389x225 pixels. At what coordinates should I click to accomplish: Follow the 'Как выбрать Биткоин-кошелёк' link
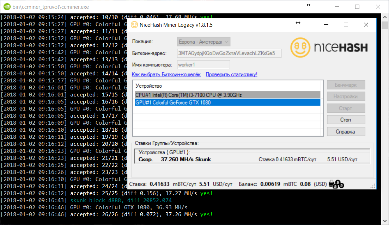tap(166, 75)
